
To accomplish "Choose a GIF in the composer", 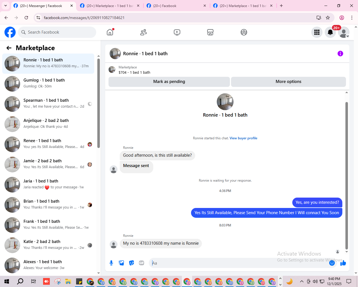I will coord(142,263).
